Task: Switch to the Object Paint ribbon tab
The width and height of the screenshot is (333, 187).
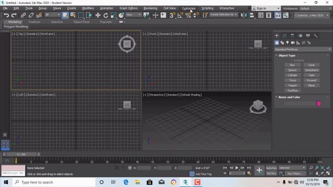Action: point(81,22)
